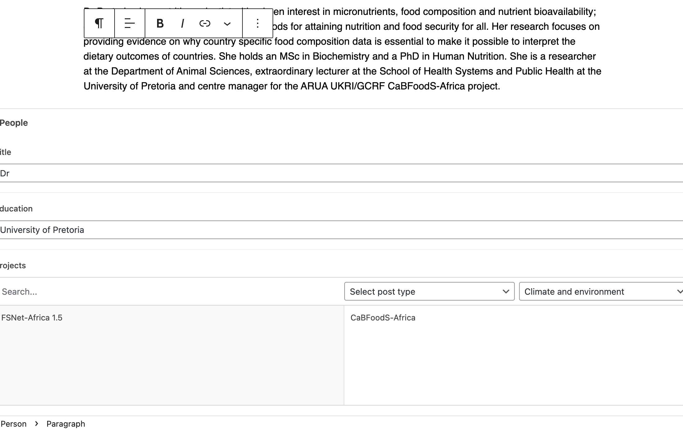This screenshot has width=683, height=431.
Task: Insert a link with the link icon
Action: 205,23
